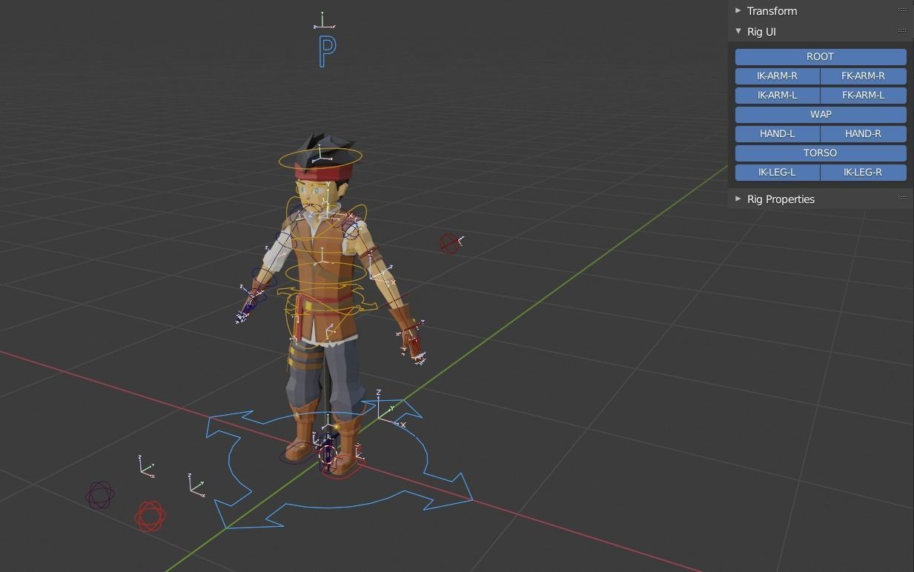
Task: Select the blue P properties control
Action: point(327,52)
